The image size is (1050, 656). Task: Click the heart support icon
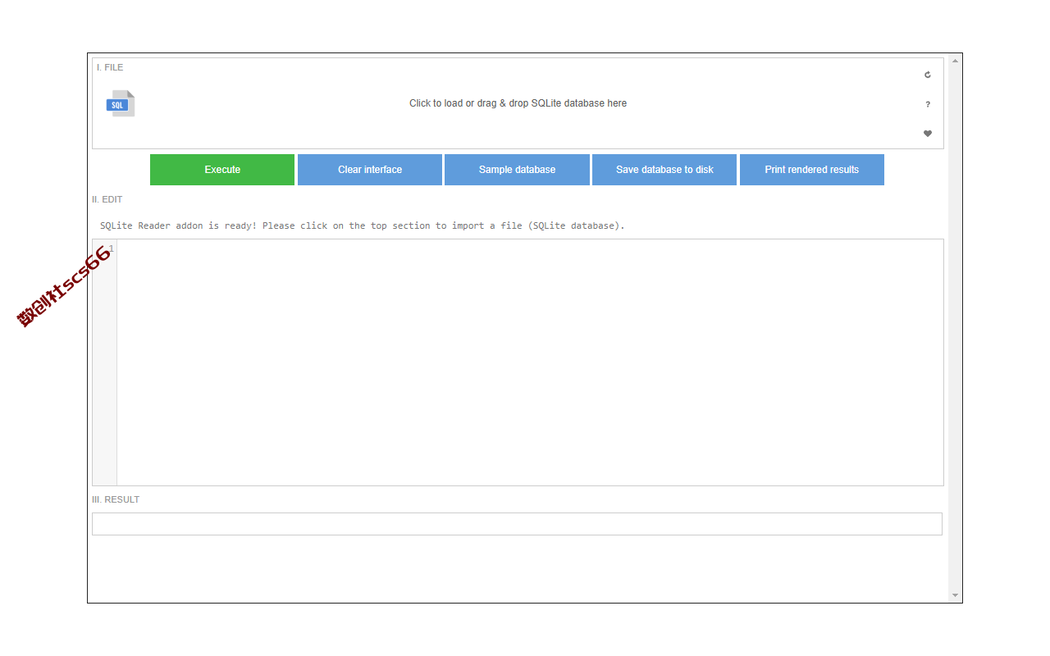(928, 134)
